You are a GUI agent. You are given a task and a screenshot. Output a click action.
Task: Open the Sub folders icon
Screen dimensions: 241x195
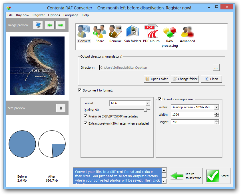[132, 31]
